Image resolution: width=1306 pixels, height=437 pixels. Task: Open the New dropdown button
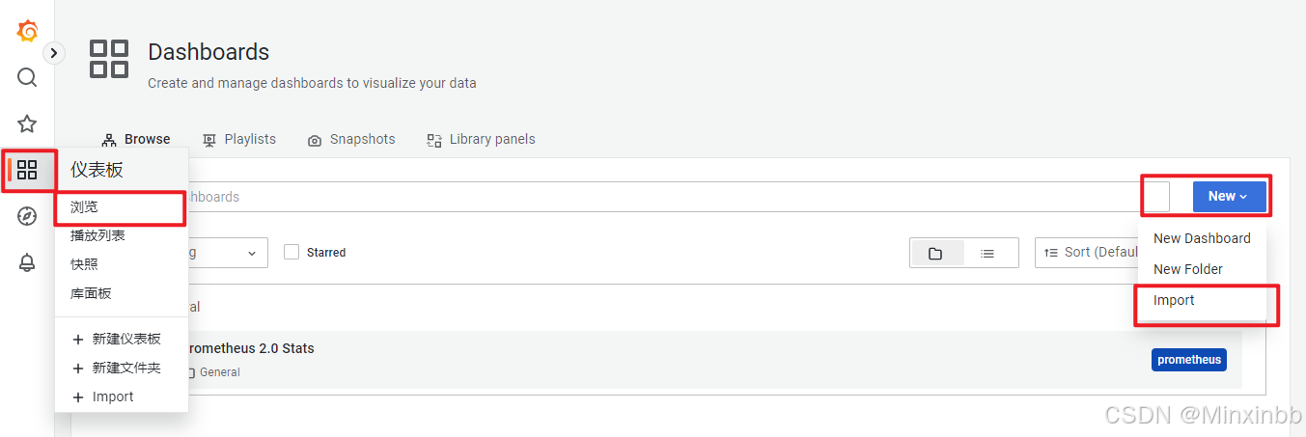tap(1229, 196)
